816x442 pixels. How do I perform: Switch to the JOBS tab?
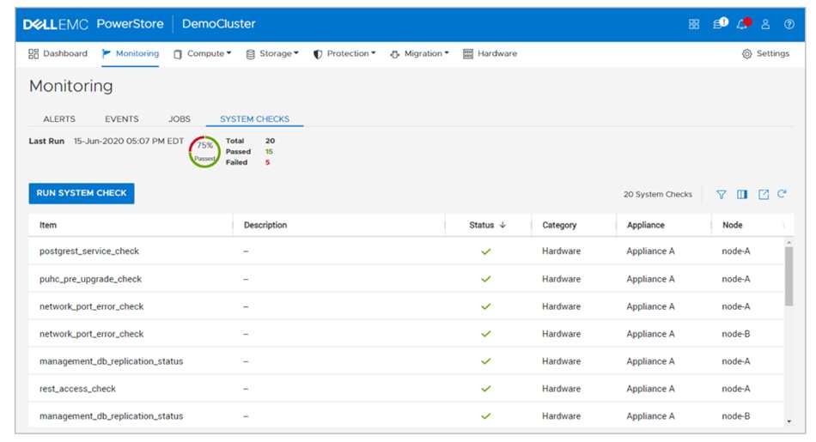click(180, 119)
